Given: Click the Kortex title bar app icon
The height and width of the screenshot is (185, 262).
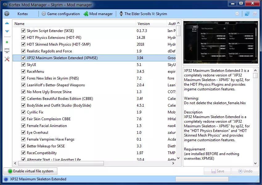Looking at the screenshot, I should [x=5, y=5].
